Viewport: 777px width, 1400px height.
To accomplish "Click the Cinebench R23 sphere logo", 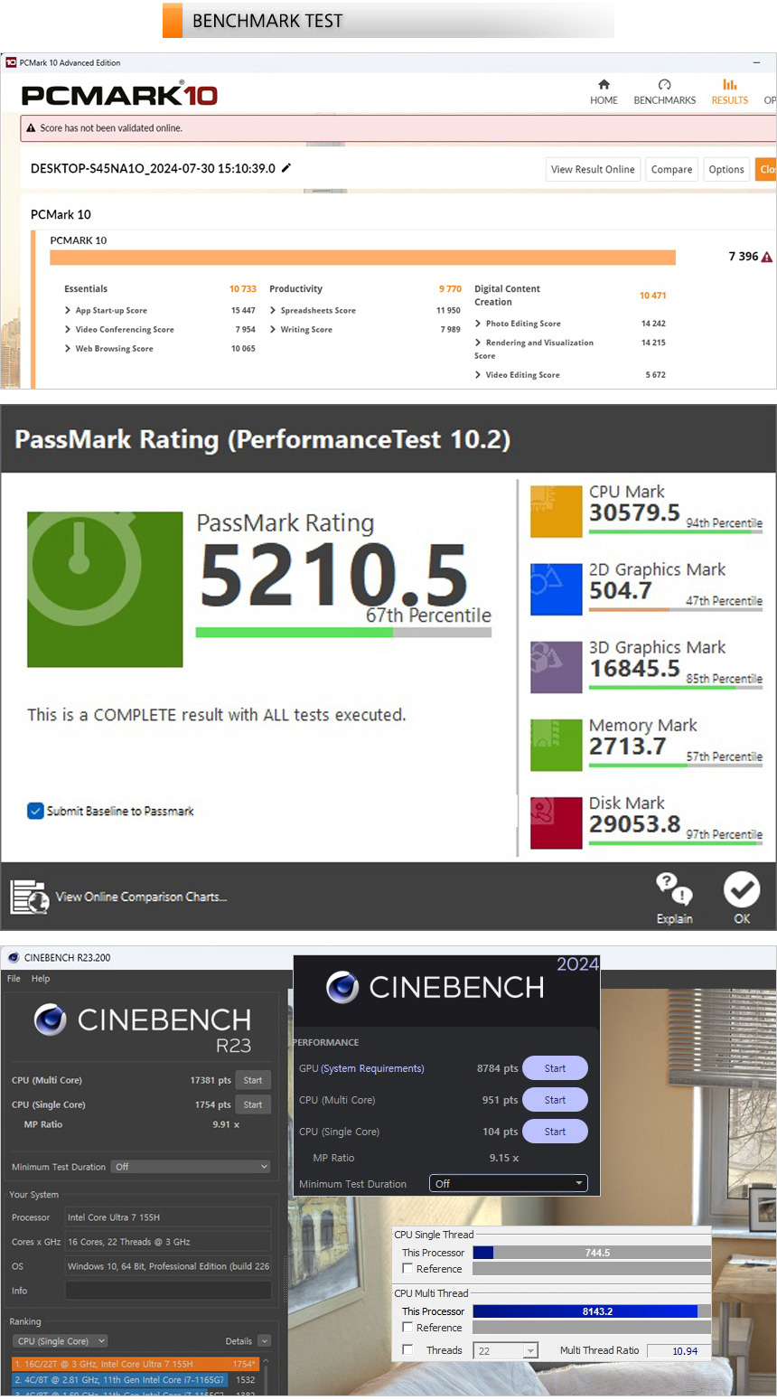I will 51,1019.
